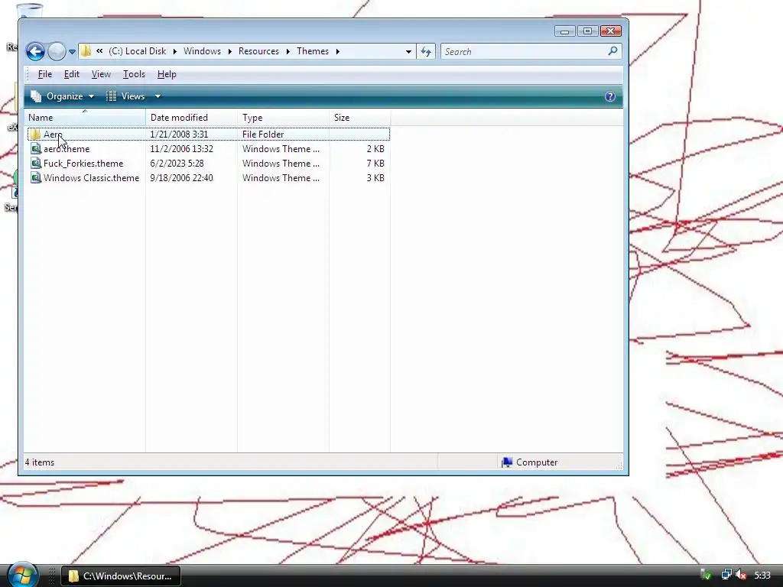Screen dimensions: 783x587
Task: Click the Themes breadcrumb segment
Action: coord(313,51)
